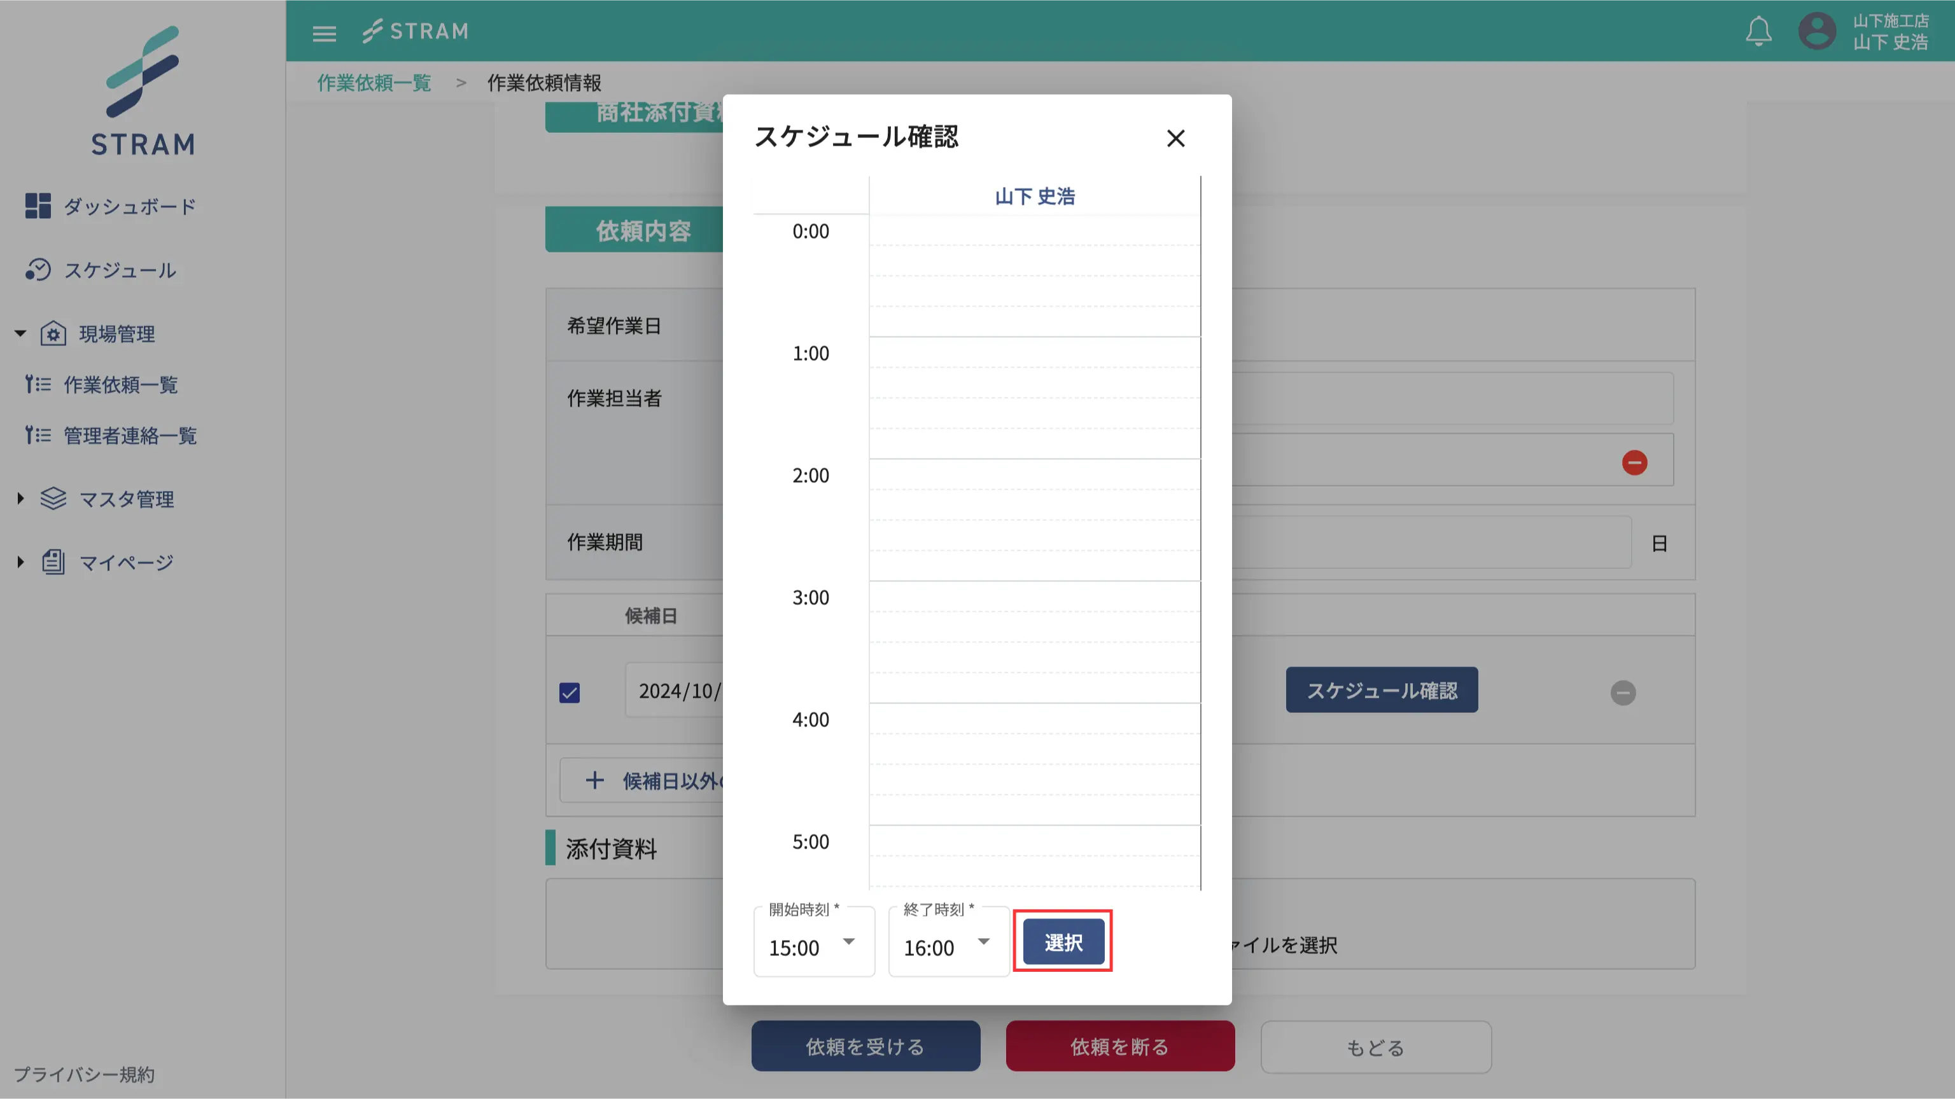Click the 現場管理 gear icon
This screenshot has height=1099, width=1955.
coord(52,334)
